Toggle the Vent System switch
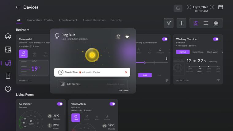The width and height of the screenshot is (233, 131). tap(112, 104)
